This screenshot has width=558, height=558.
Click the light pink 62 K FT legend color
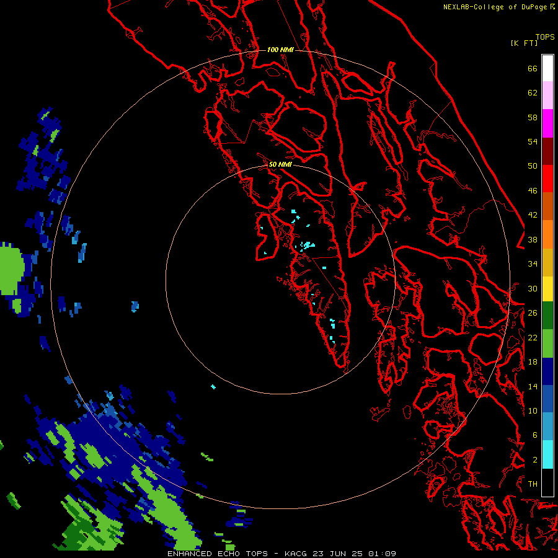tap(547, 95)
